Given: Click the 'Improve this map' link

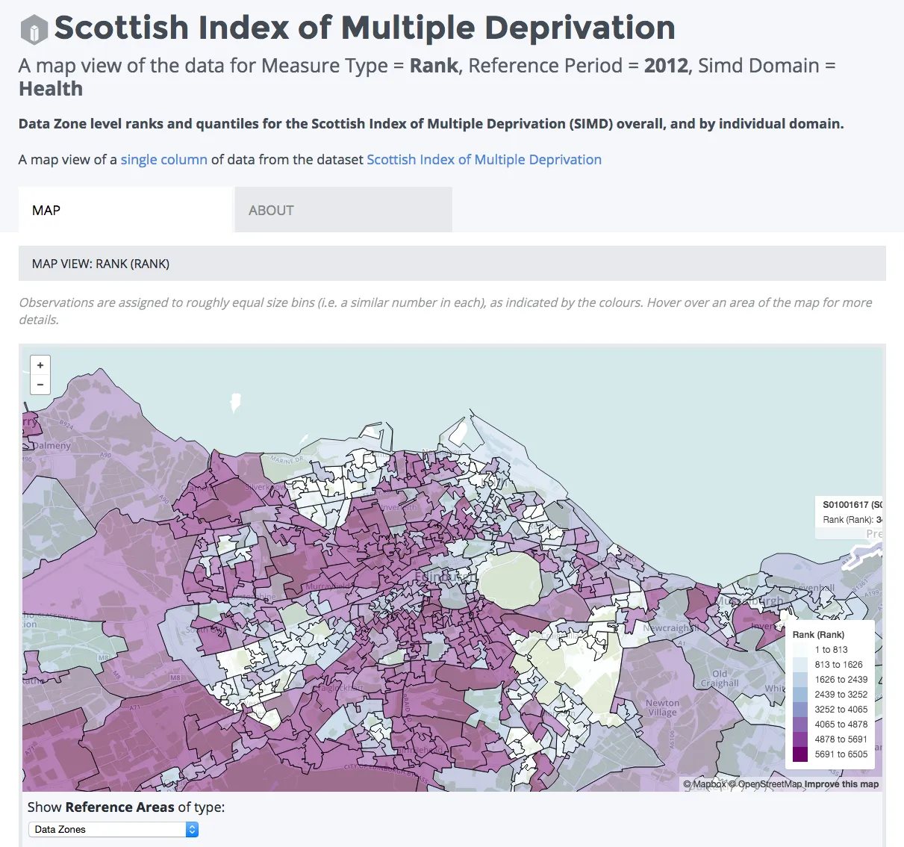Looking at the screenshot, I should pos(841,784).
